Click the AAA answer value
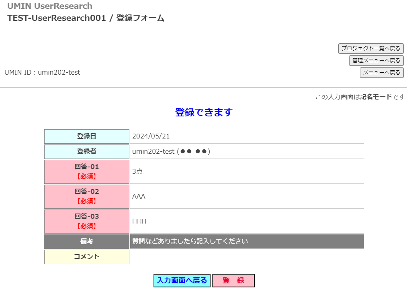The image size is (407, 295). point(139,196)
